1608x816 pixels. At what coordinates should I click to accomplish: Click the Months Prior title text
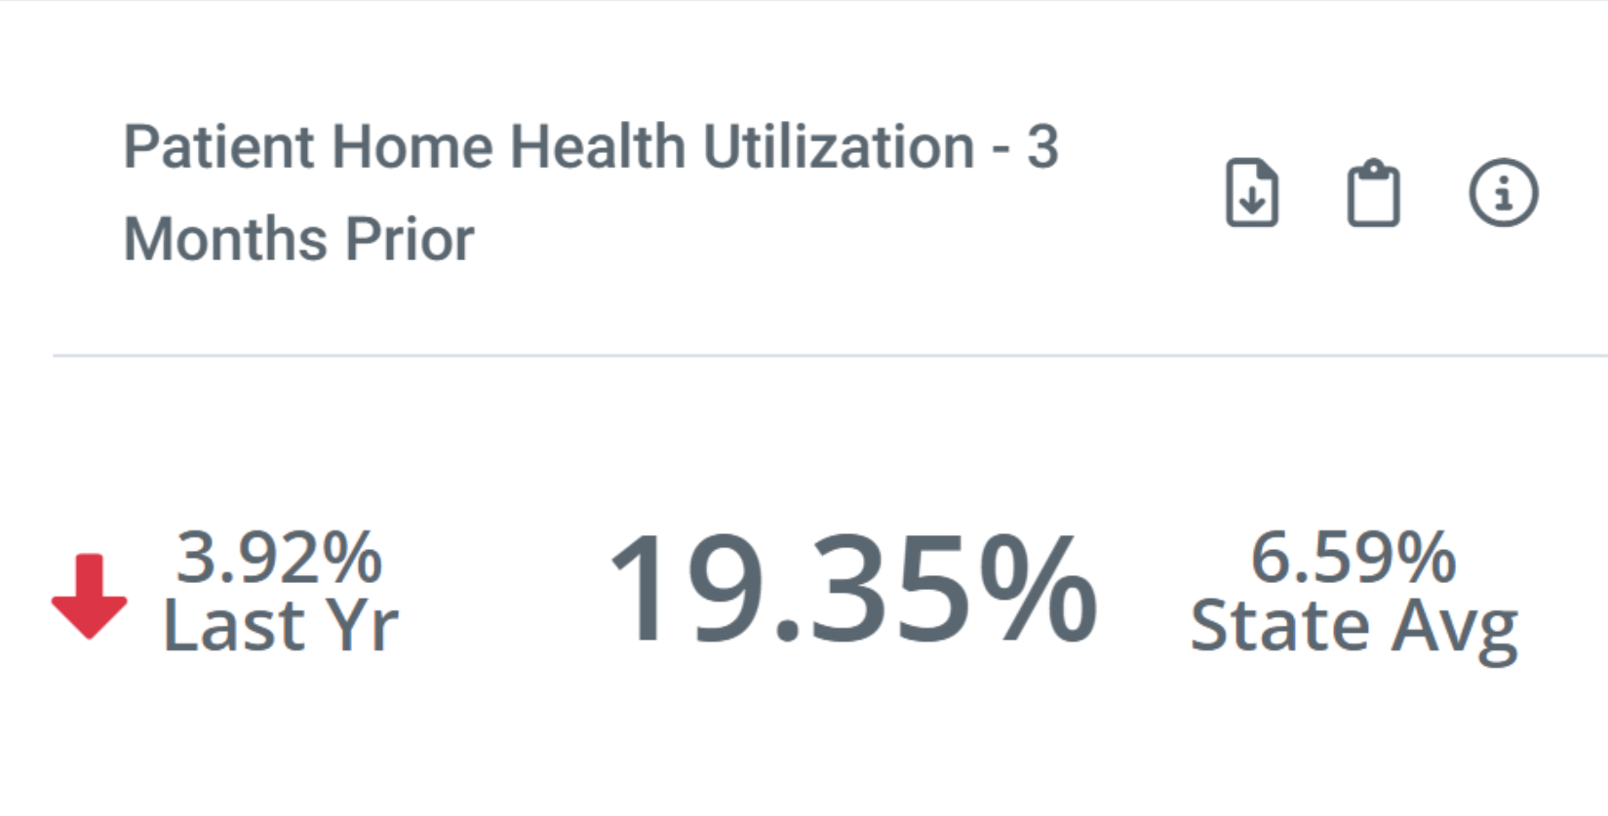click(x=298, y=240)
